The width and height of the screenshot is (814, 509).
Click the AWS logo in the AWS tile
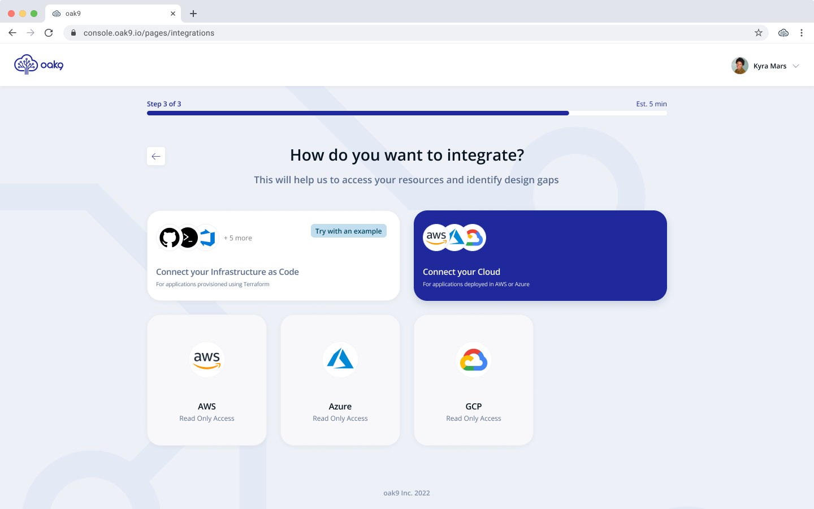207,359
